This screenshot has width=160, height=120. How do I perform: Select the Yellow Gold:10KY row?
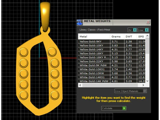click(x=112, y=45)
